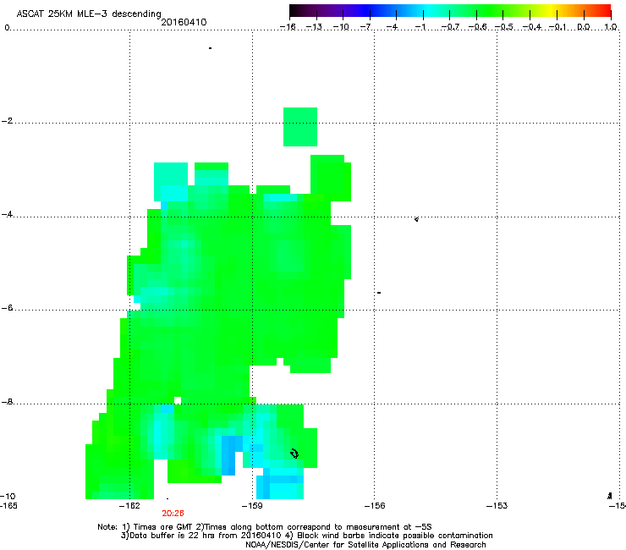Click the color bar label '-13'
The width and height of the screenshot is (626, 550).
point(314,27)
